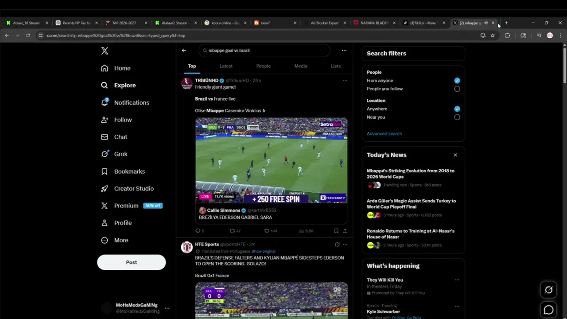The image size is (567, 319).
Task: Repost the TRIBUNHD post
Action: pyautogui.click(x=235, y=231)
